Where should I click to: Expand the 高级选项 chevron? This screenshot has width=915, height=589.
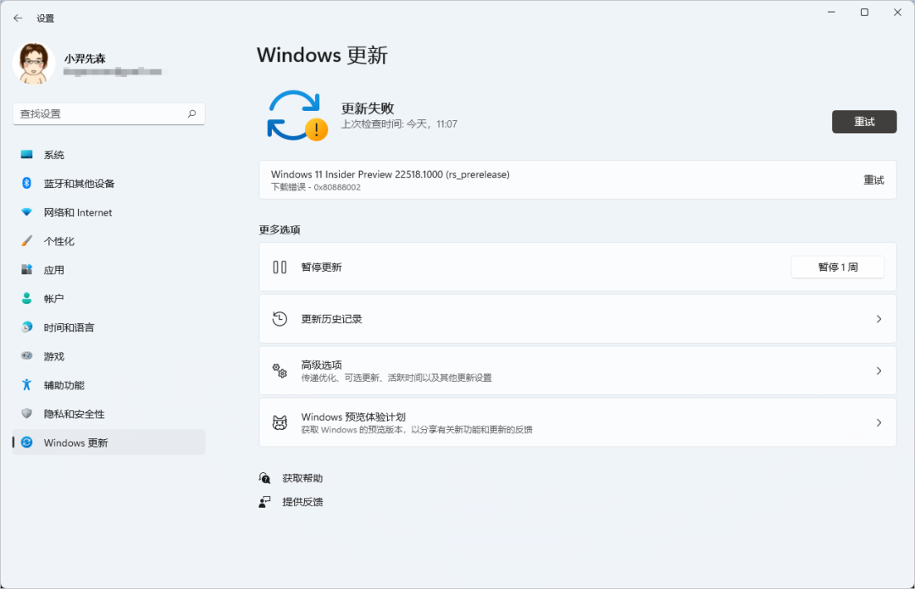pyautogui.click(x=879, y=371)
